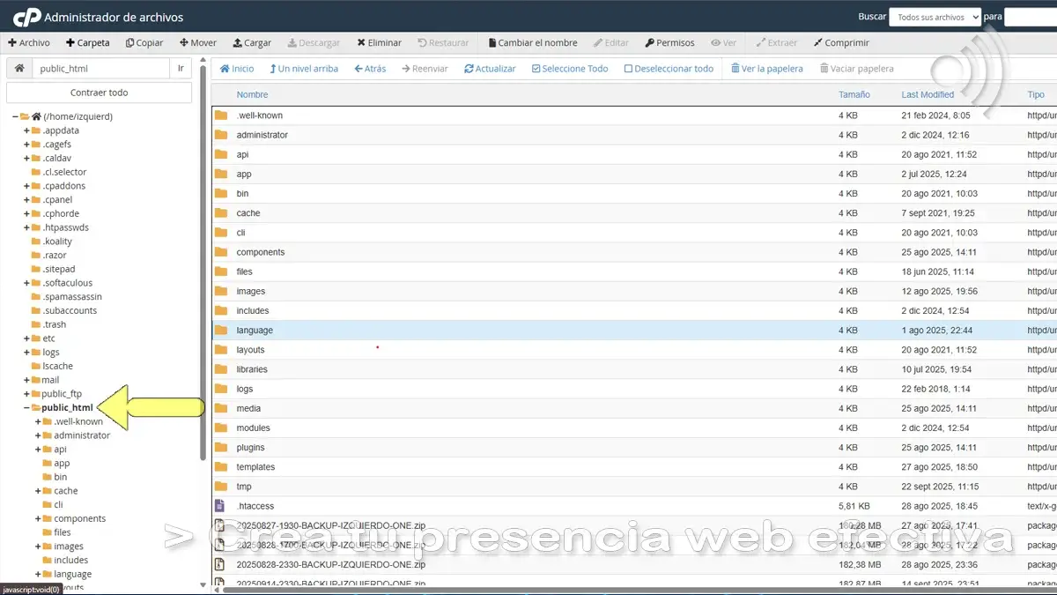Screen dimensions: 1057x595
Task: Sort files by Last Modified column
Action: click(x=927, y=94)
